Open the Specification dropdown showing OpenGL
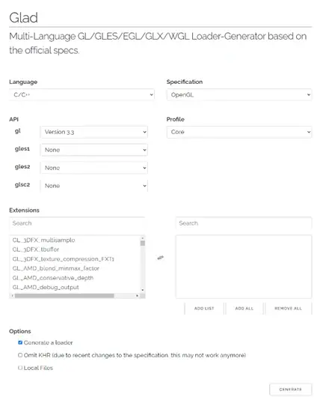Image resolution: width=314 pixels, height=409 pixels. [x=239, y=94]
